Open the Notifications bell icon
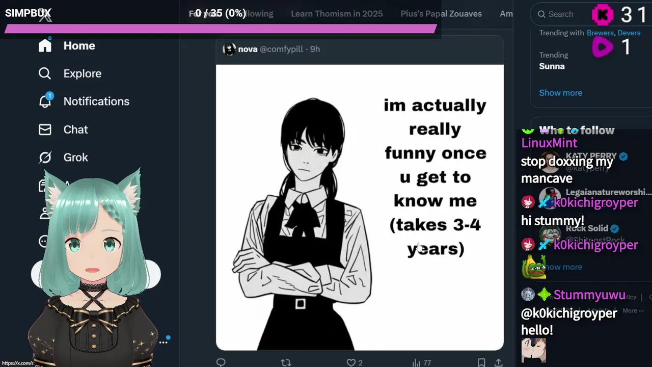 pyautogui.click(x=45, y=101)
